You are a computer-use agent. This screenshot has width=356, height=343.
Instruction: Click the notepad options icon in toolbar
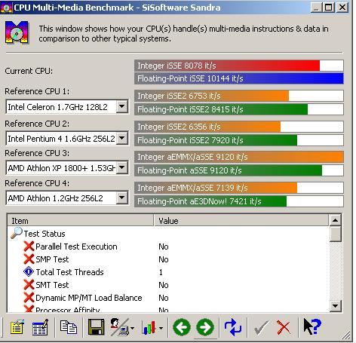pyautogui.click(x=17, y=327)
